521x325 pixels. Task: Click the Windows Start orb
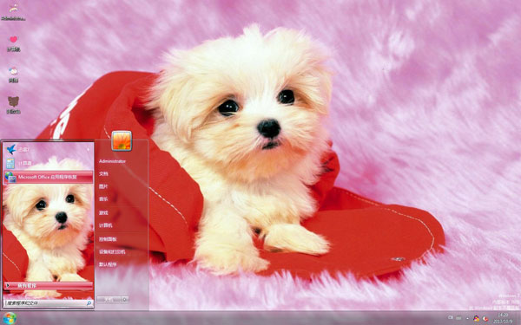point(10,318)
